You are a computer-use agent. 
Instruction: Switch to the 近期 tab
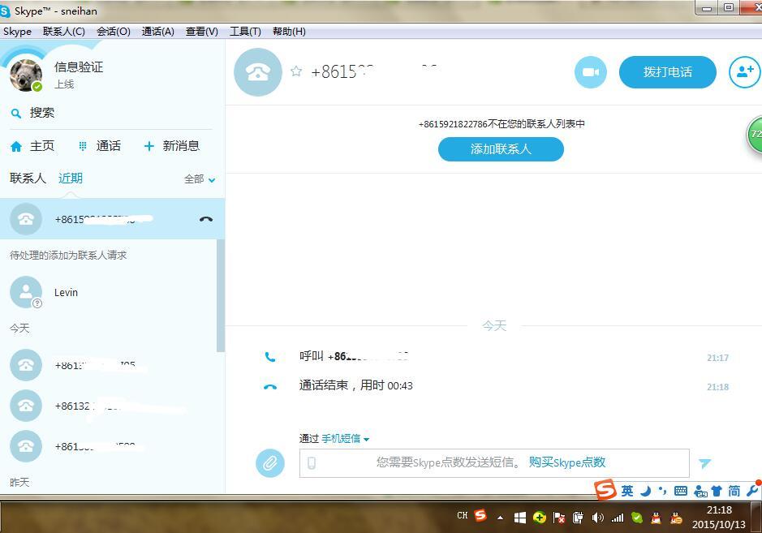[x=71, y=178]
